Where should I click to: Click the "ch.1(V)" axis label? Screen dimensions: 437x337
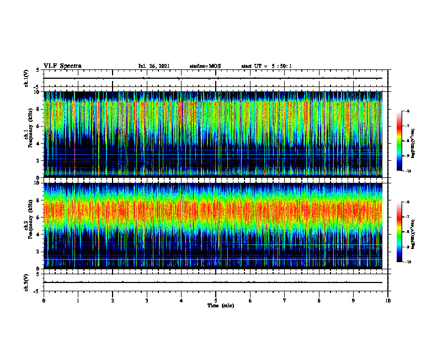click(26, 78)
